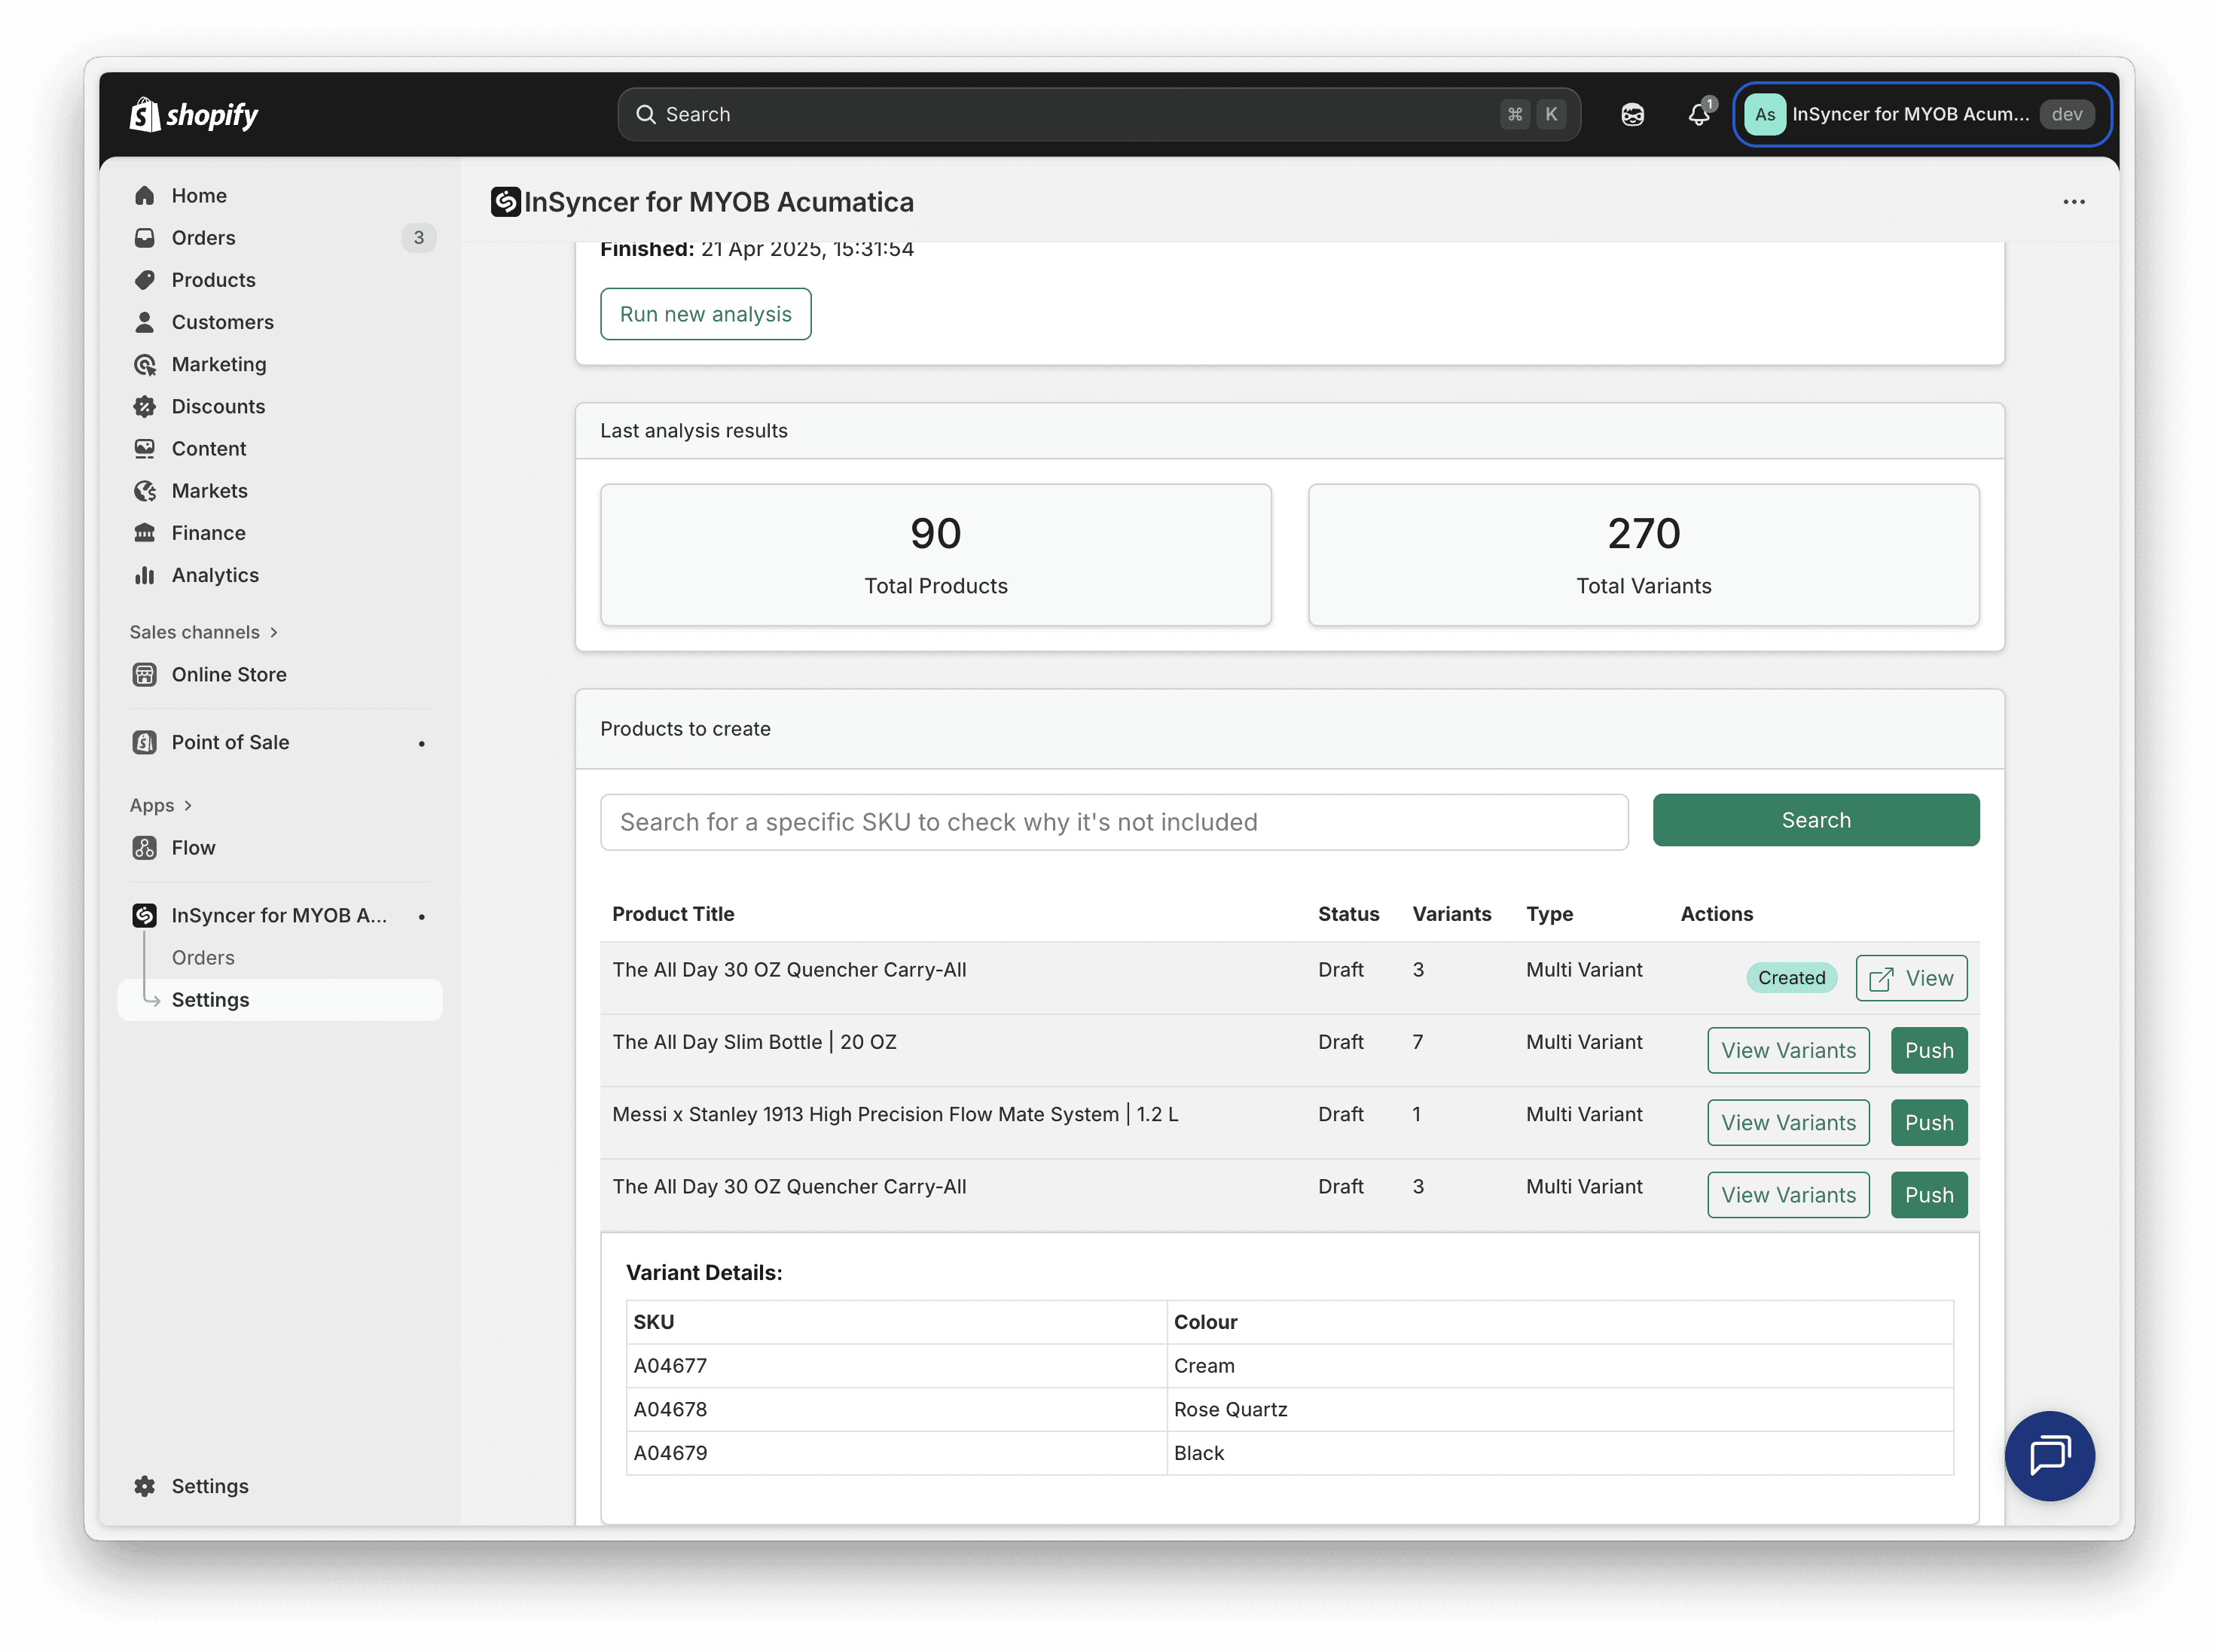Open Orders under InSyncer app
Screen dimensions: 2219x1652
pos(203,958)
